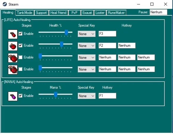
Task: Uncheck Enable for first health stage
Action: (20, 33)
